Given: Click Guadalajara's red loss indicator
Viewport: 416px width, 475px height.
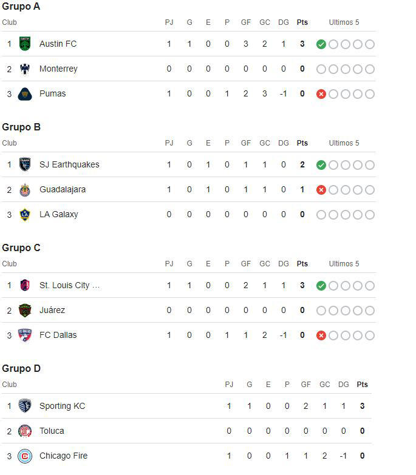Looking at the screenshot, I should coord(321,190).
